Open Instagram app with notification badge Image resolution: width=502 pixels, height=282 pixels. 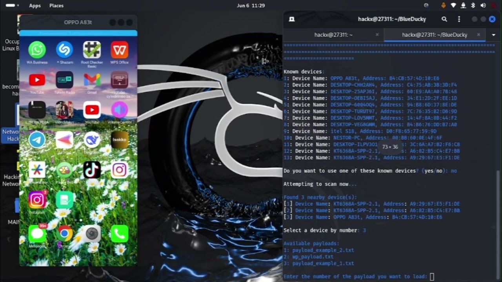(37, 200)
